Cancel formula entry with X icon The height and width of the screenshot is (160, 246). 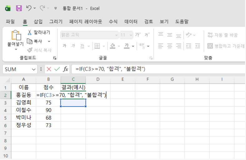click(49, 69)
